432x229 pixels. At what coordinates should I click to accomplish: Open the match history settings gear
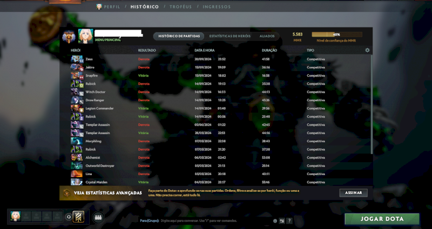coord(367,50)
